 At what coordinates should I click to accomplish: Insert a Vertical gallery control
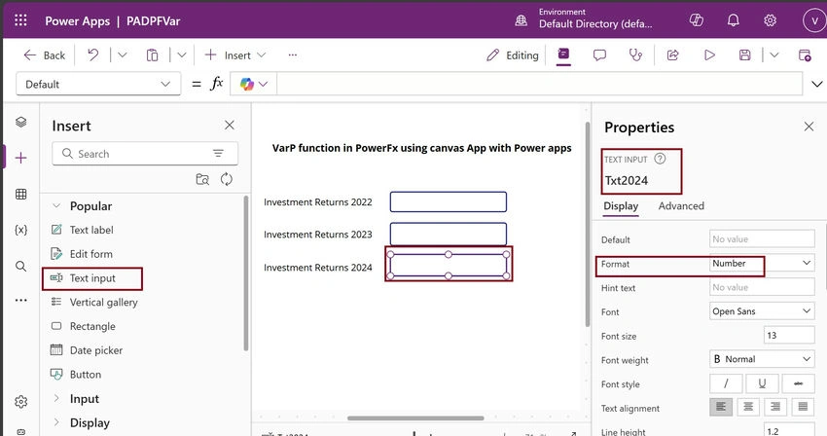[103, 302]
